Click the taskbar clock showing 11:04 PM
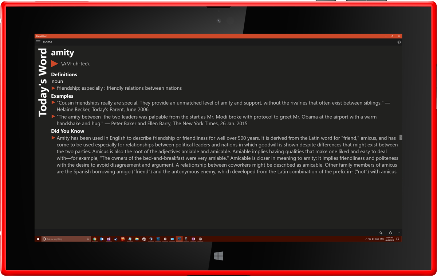This screenshot has height=276, width=437. coord(390,239)
